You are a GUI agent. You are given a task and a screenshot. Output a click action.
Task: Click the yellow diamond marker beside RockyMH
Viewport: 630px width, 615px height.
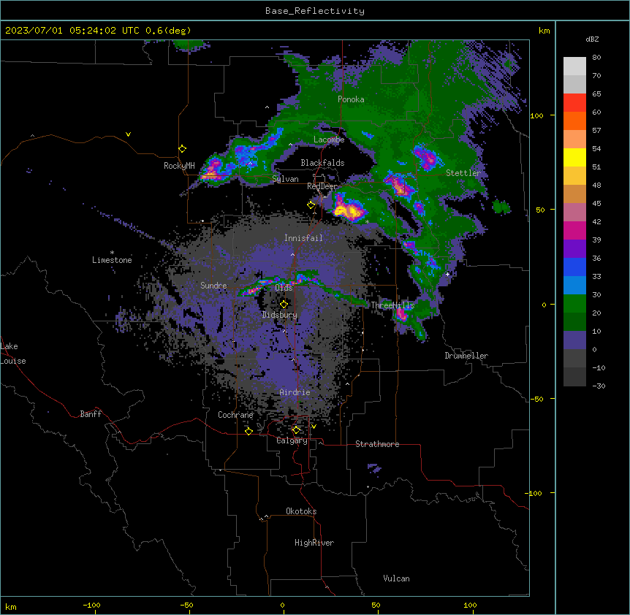(x=183, y=149)
